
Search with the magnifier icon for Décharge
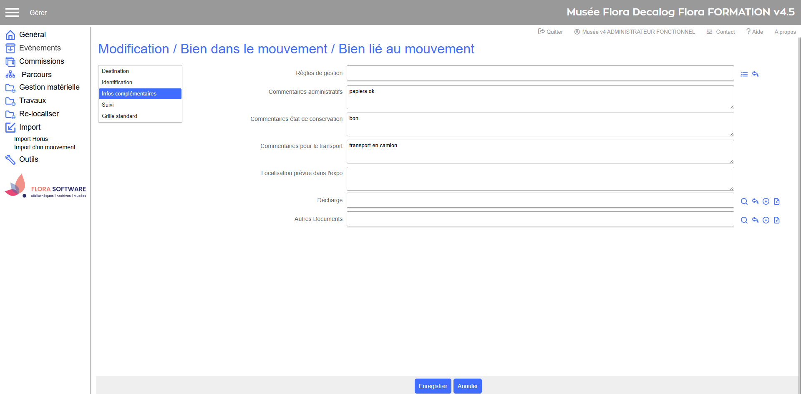click(x=744, y=201)
